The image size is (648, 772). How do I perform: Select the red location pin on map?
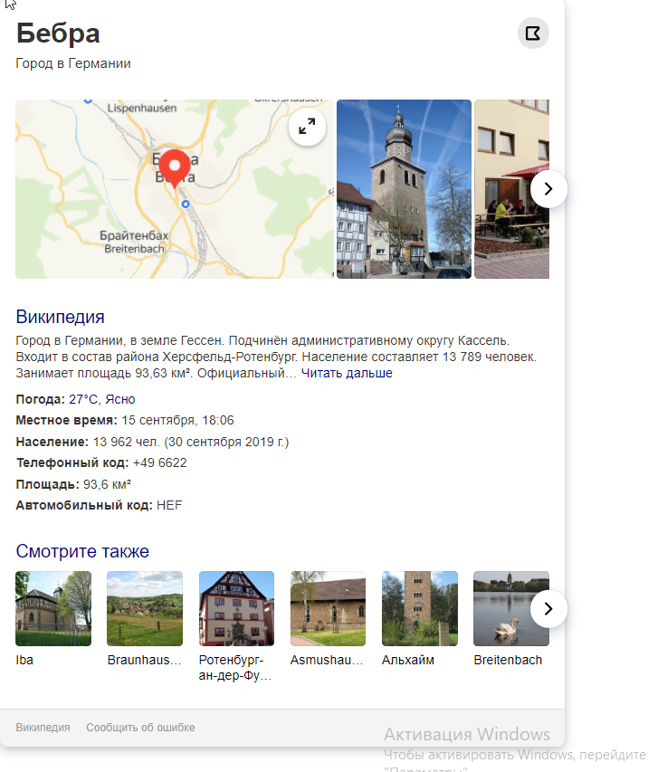(175, 168)
